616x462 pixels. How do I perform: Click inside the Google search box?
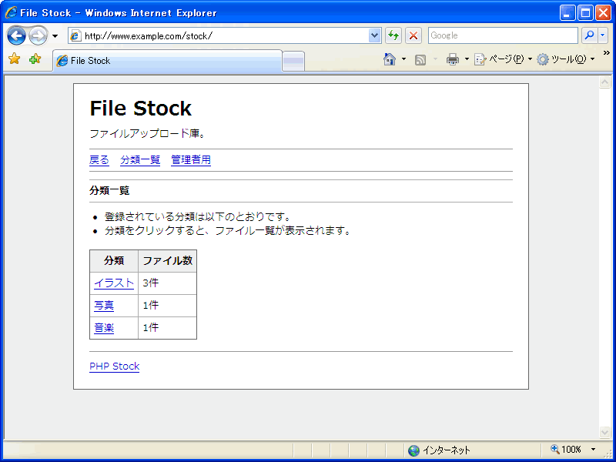click(x=501, y=35)
